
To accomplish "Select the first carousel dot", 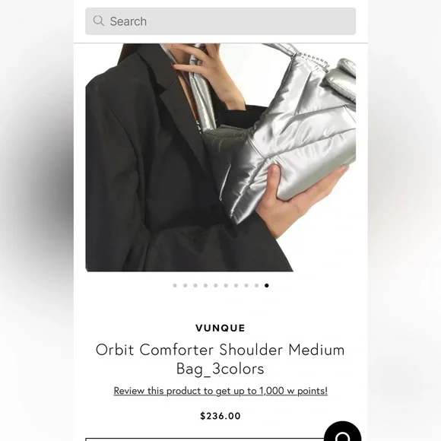I will [175, 285].
